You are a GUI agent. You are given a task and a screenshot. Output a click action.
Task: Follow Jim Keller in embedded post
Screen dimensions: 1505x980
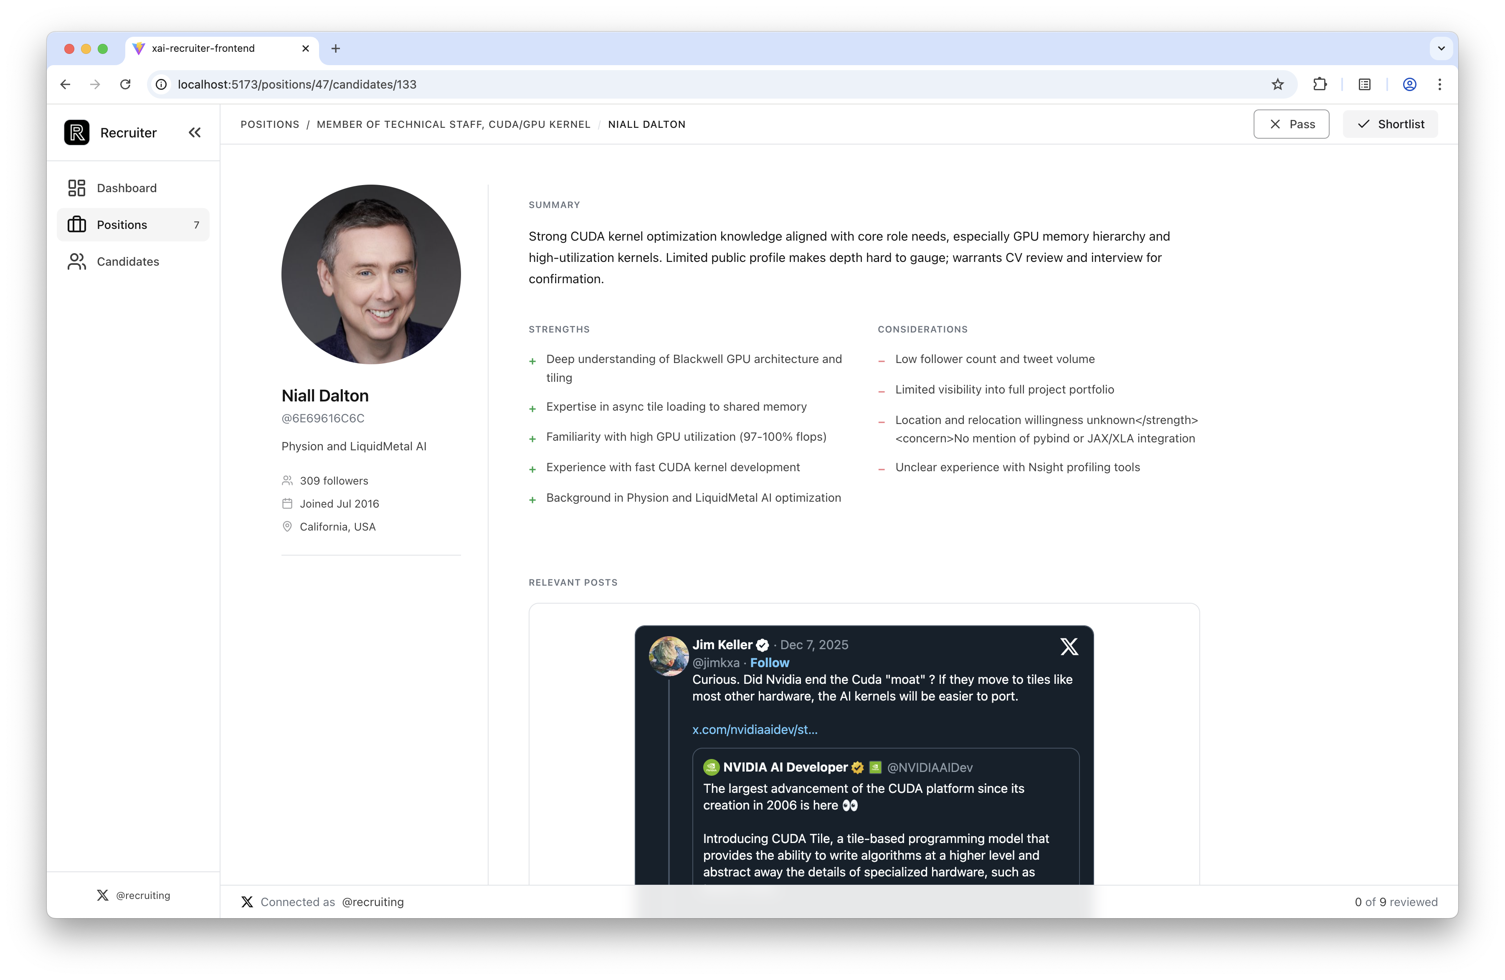(x=769, y=663)
